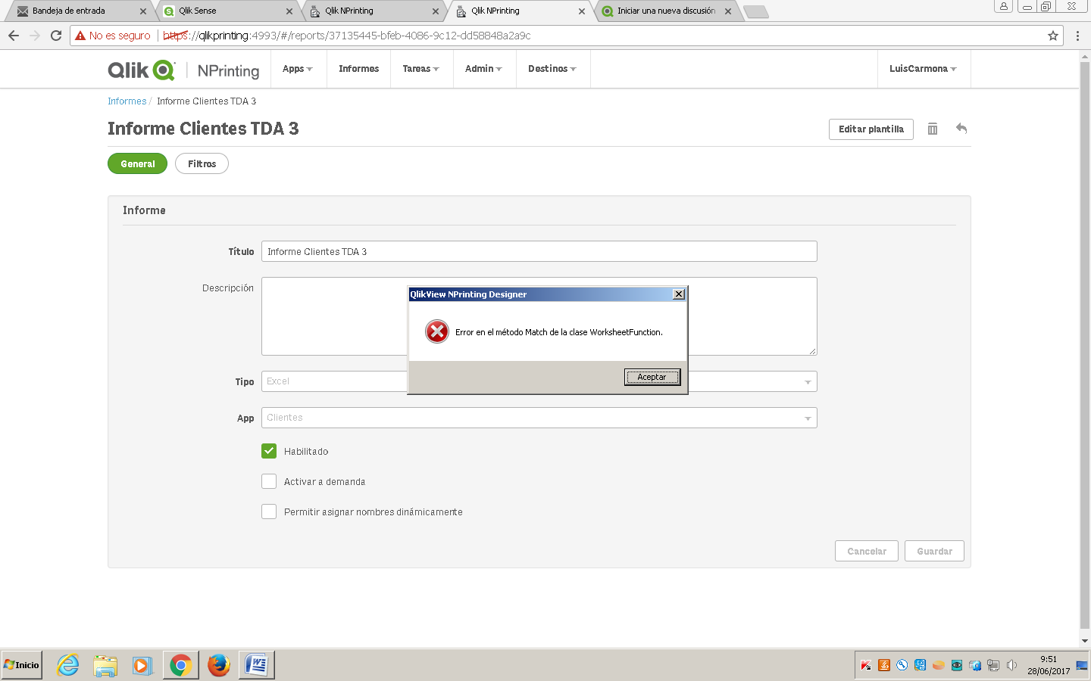Viewport: 1091px width, 681px height.
Task: Open file explorer from taskbar
Action: pyautogui.click(x=105, y=665)
